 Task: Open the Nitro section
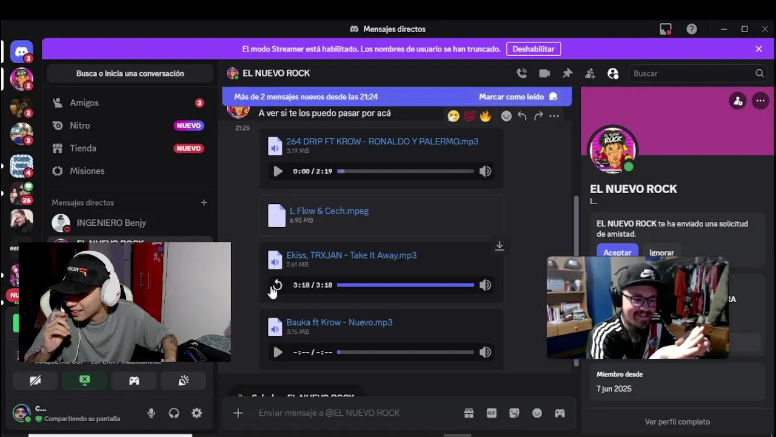pyautogui.click(x=130, y=126)
